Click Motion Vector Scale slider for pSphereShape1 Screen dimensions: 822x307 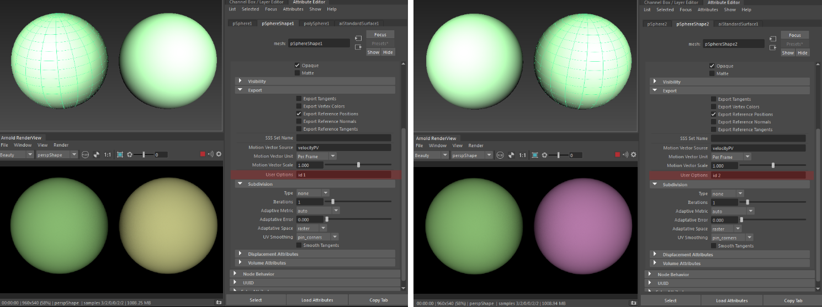(358, 165)
